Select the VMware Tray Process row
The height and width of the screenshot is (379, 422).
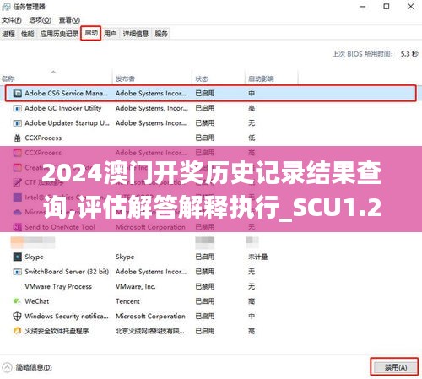211,286
